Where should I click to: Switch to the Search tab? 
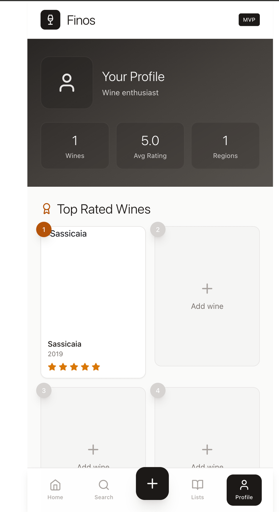tap(104, 489)
